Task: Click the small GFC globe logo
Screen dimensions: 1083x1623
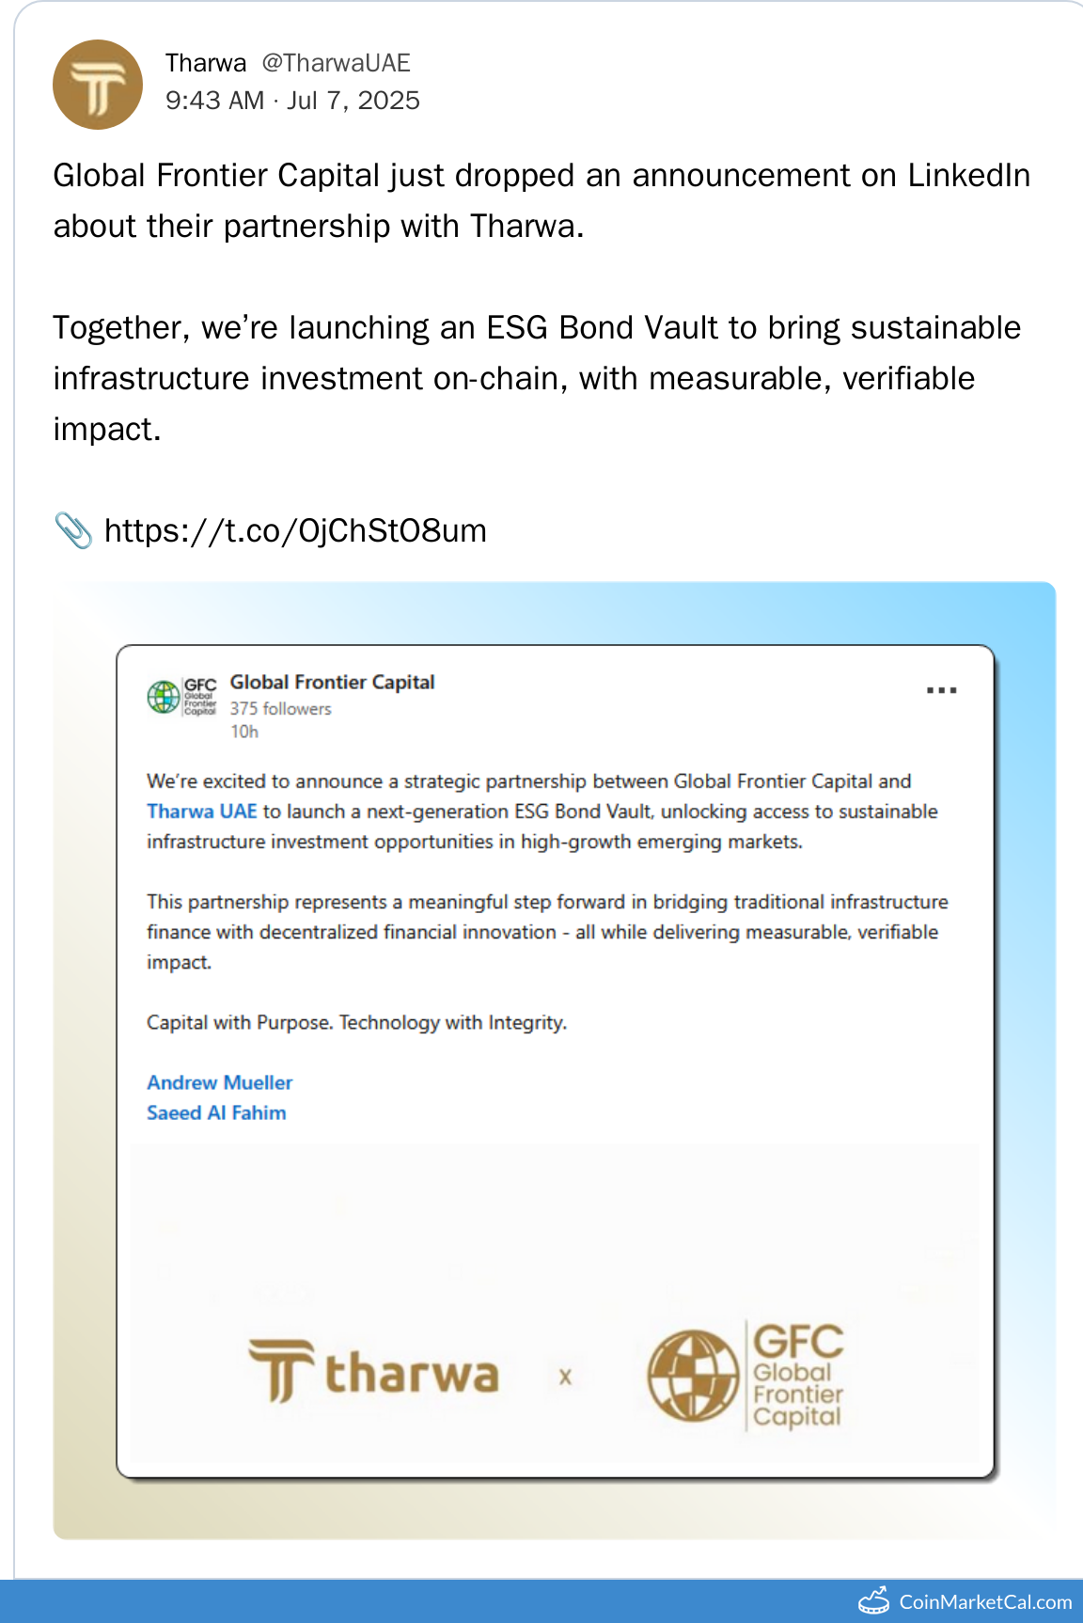Action: (x=164, y=697)
